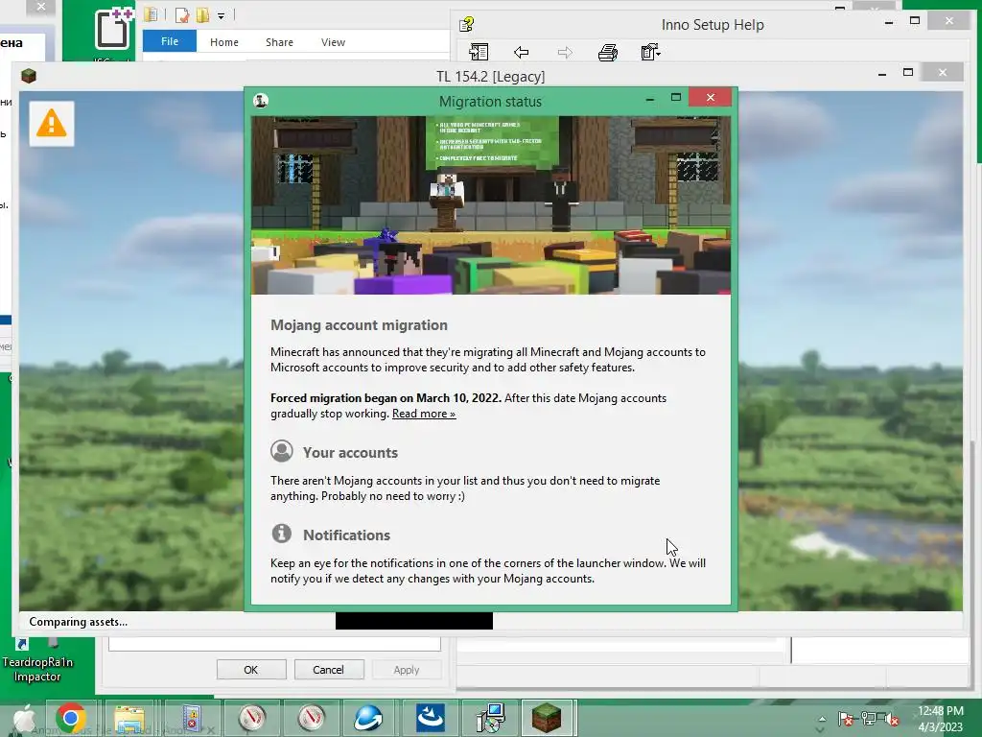Open Google Chrome from the taskbar

click(x=71, y=718)
